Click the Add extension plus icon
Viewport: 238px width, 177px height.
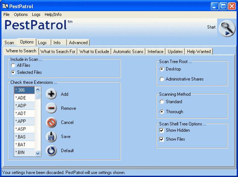(x=51, y=94)
